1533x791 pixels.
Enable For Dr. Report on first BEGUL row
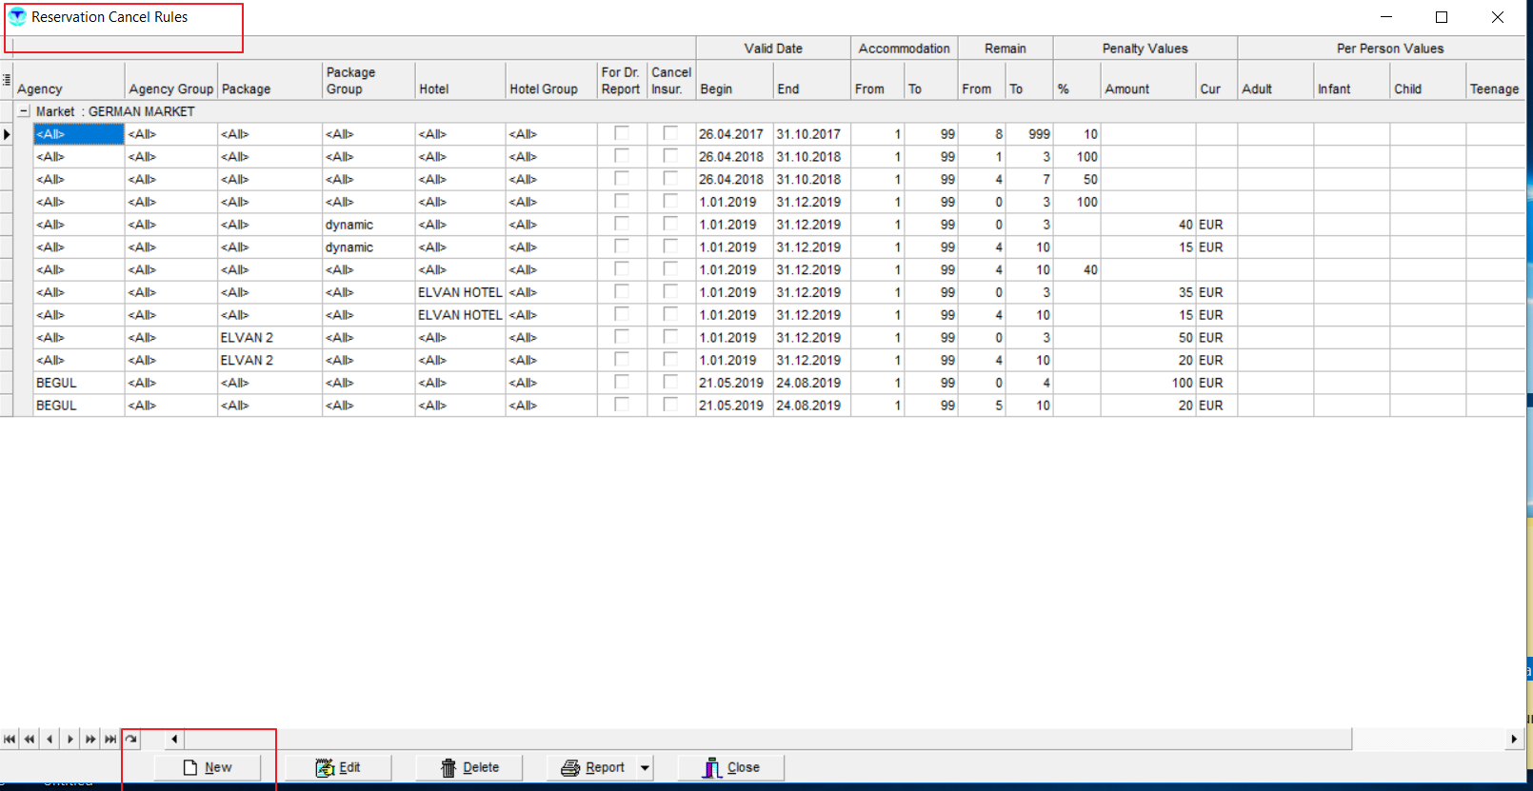point(622,383)
